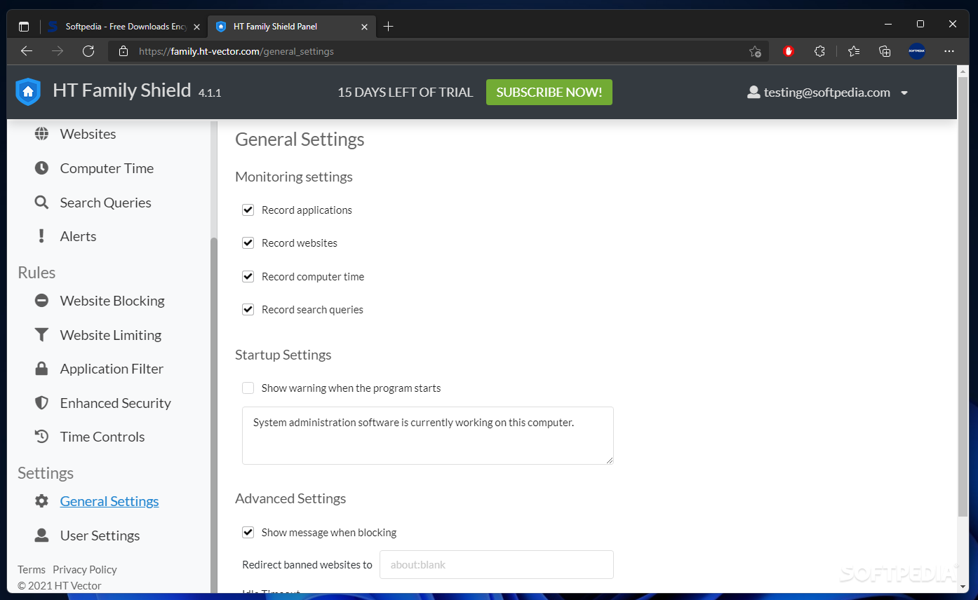Open the Favorites list icon
Image resolution: width=978 pixels, height=600 pixels.
(x=854, y=51)
